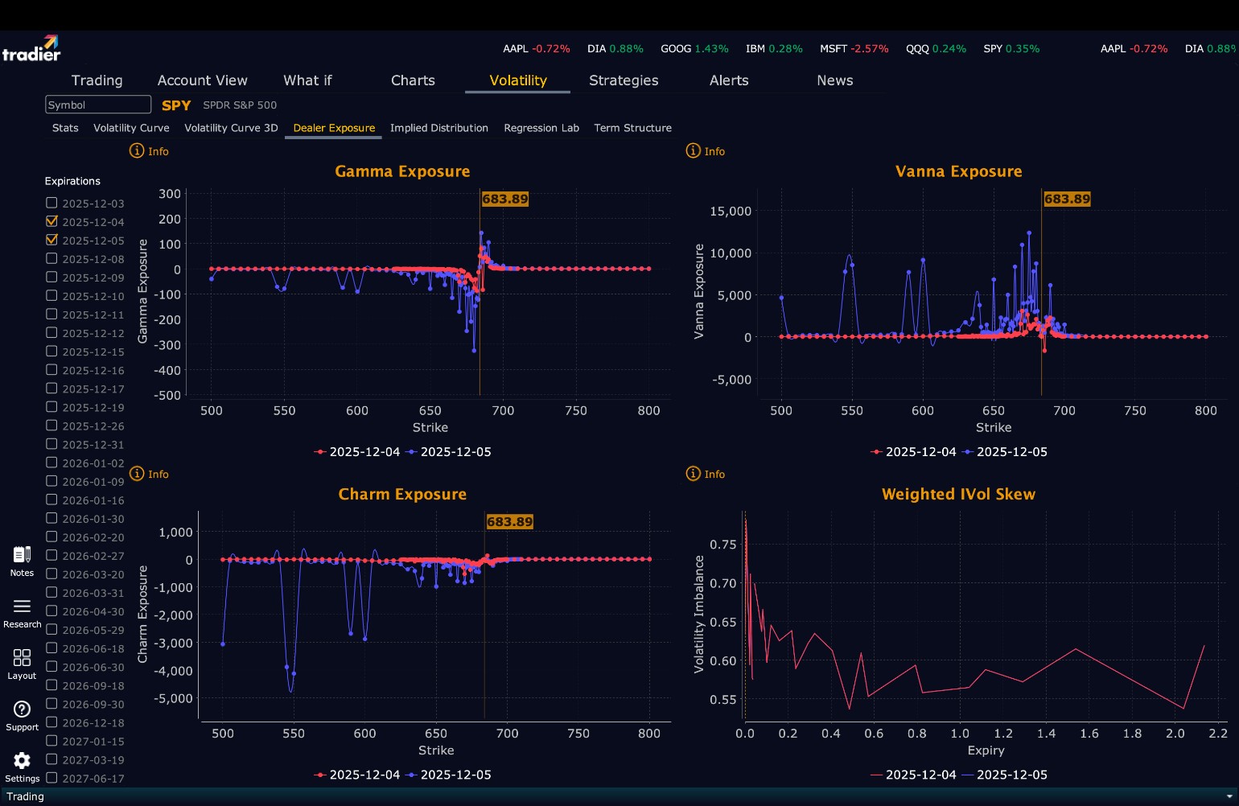This screenshot has width=1239, height=806.
Task: Open the Layout sidebar option
Action: [x=22, y=664]
